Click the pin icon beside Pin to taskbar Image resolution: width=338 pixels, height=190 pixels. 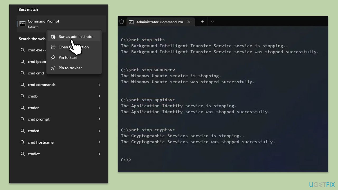click(53, 68)
